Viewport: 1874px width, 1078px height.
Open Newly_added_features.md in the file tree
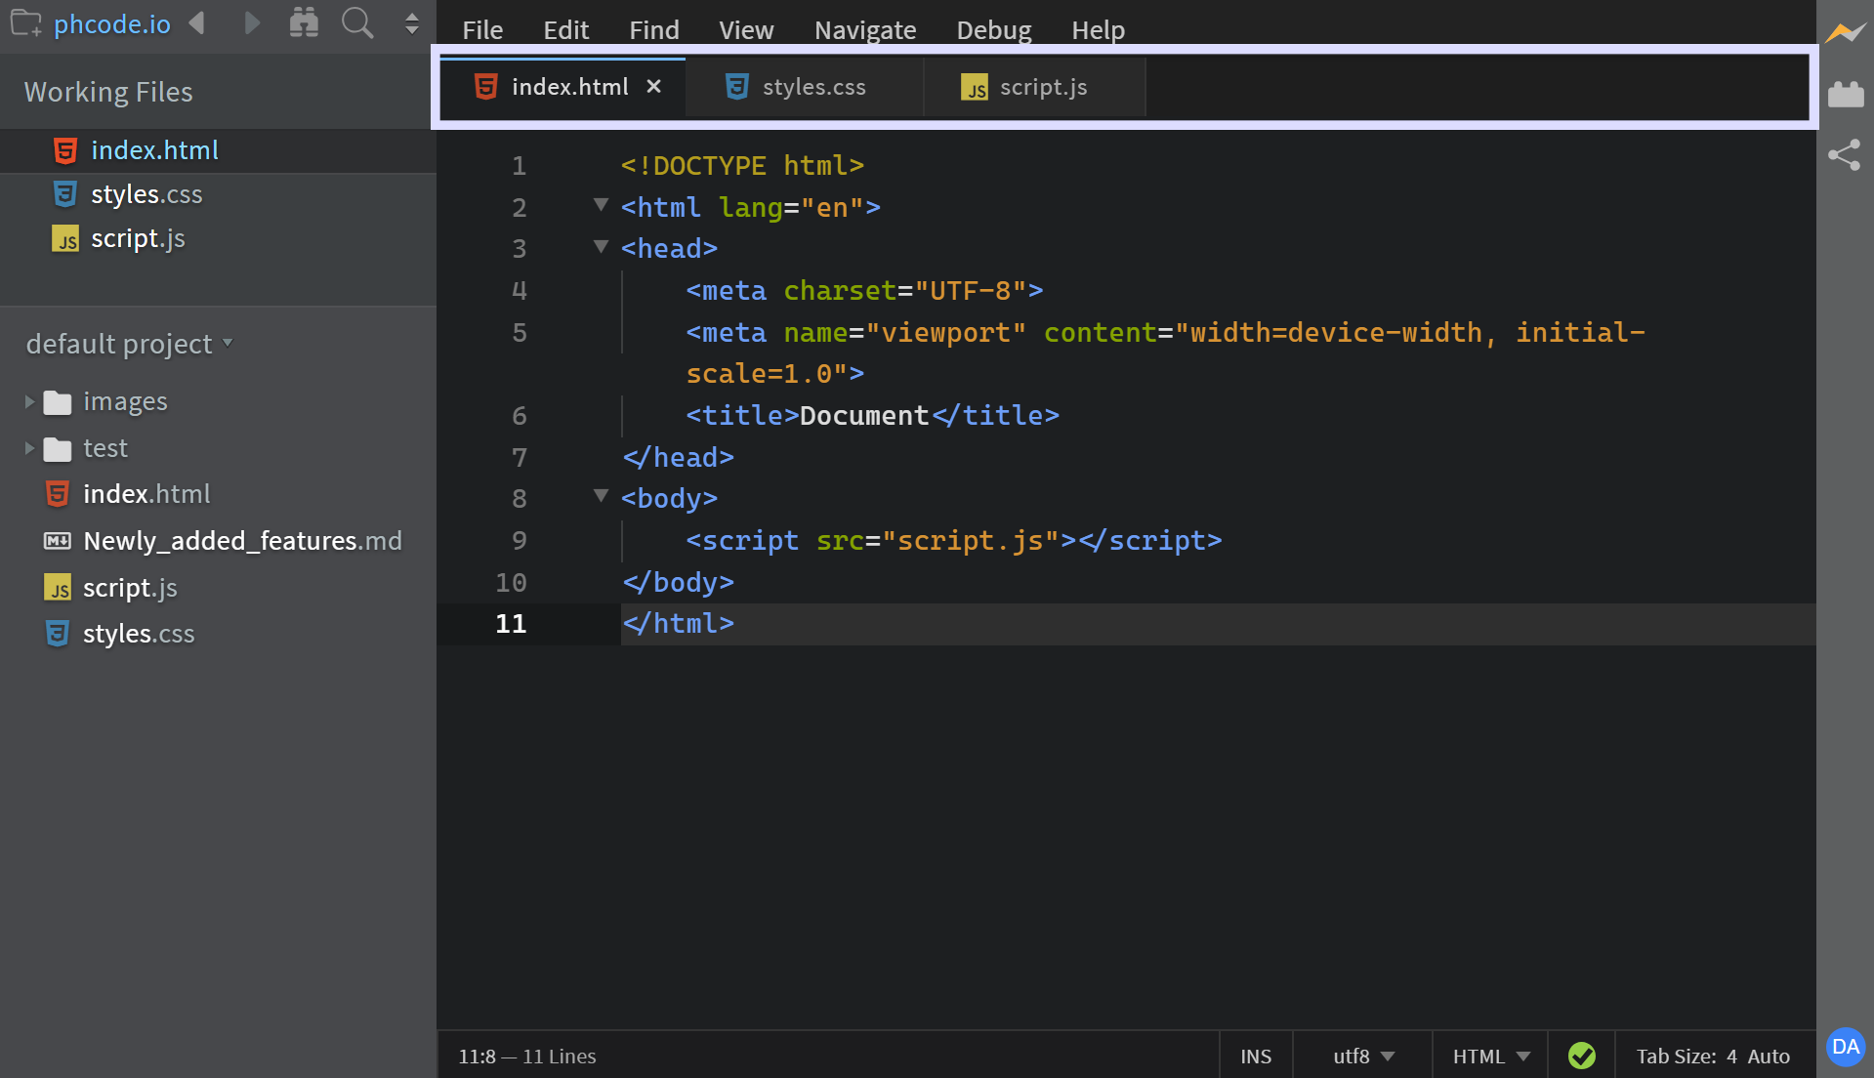click(x=242, y=541)
